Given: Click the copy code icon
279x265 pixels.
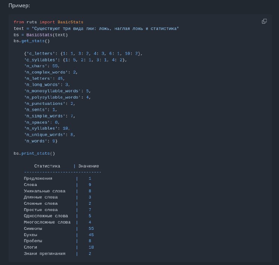Looking at the screenshot, I should pyautogui.click(x=264, y=21).
